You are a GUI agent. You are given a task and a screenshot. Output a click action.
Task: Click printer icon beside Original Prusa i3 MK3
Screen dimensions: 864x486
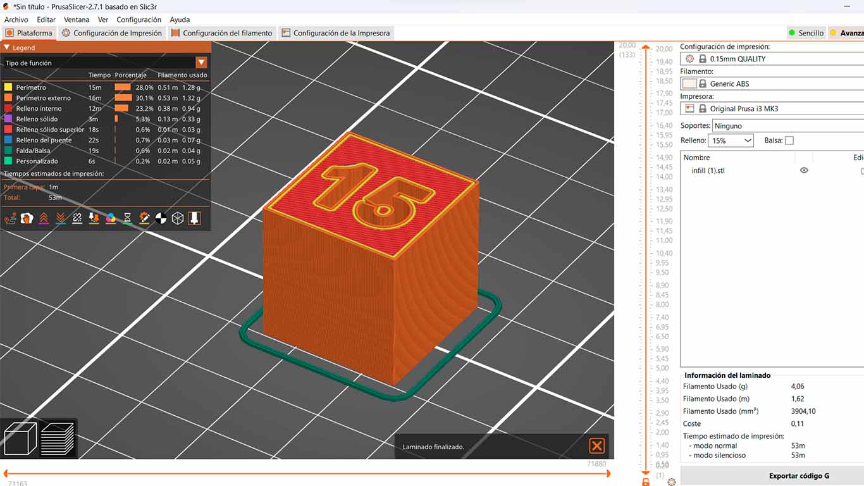point(689,109)
